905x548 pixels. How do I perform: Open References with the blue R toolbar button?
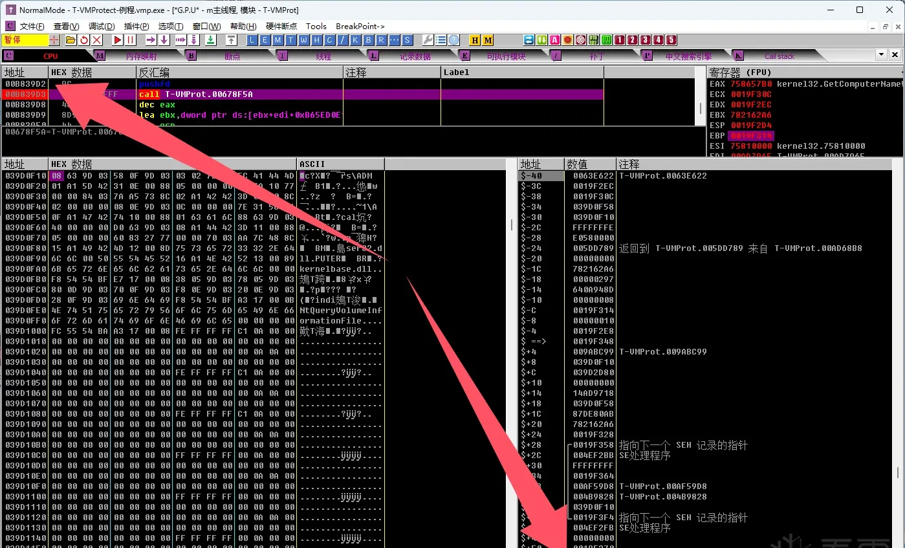(382, 40)
